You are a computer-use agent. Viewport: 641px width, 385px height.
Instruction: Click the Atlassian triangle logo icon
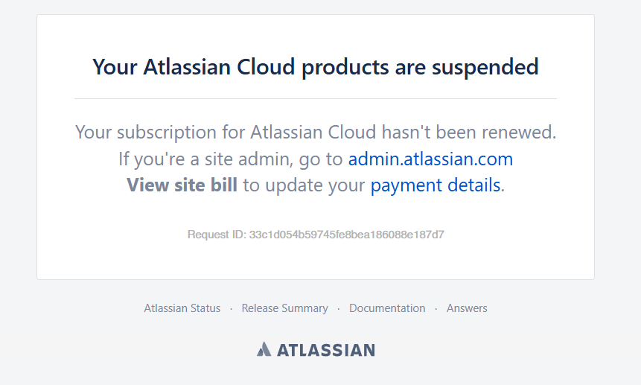point(264,349)
